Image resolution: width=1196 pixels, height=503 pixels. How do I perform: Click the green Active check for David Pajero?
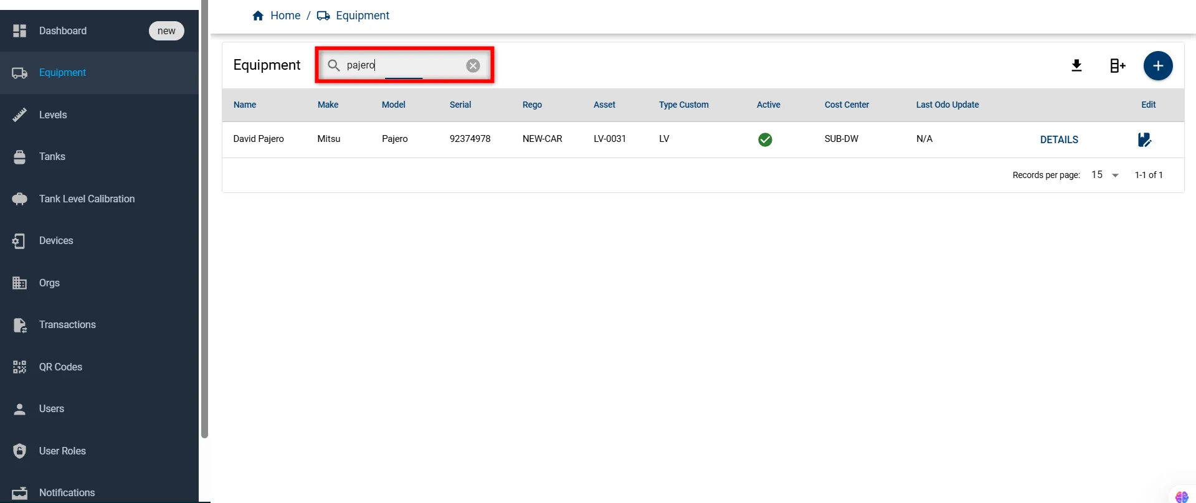pos(765,139)
